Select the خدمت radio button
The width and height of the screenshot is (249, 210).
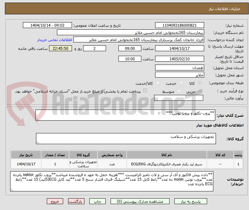[x=181, y=83]
